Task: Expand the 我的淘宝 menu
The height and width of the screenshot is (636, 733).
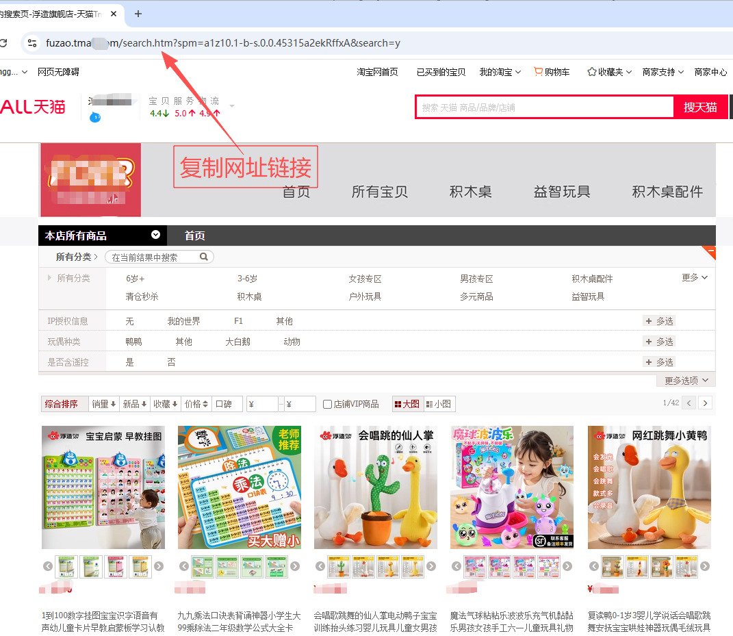Action: point(500,72)
